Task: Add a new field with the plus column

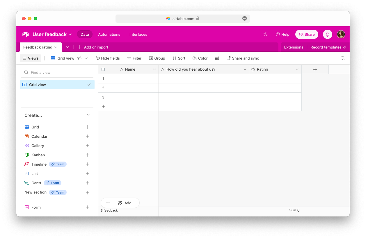Action: coord(315,69)
